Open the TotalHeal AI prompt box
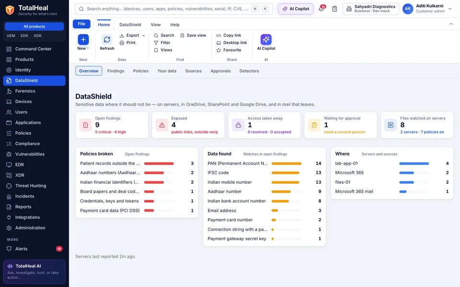 (x=34, y=272)
